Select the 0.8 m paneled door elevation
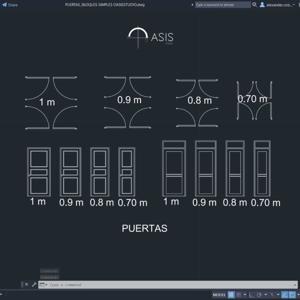Viewport: 300px width, 300px height. 100,172
